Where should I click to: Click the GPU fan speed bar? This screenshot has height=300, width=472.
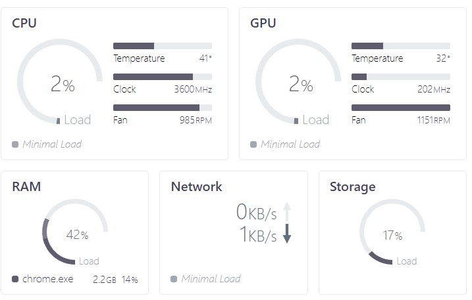click(x=401, y=108)
